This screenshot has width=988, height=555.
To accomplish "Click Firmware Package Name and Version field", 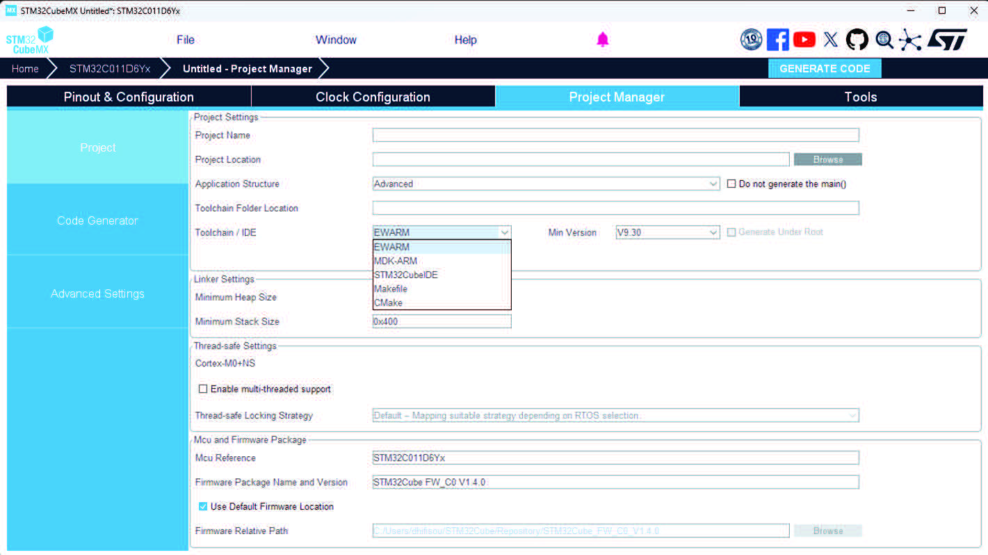I will (615, 482).
